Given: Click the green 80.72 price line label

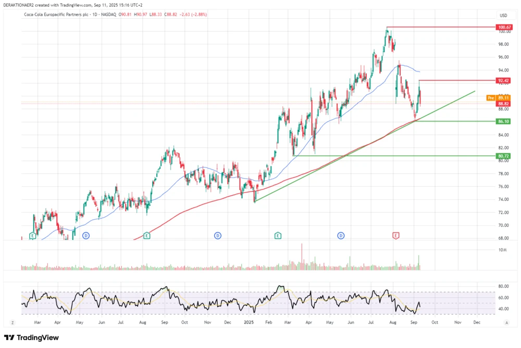Looking at the screenshot, I should tap(503, 155).
